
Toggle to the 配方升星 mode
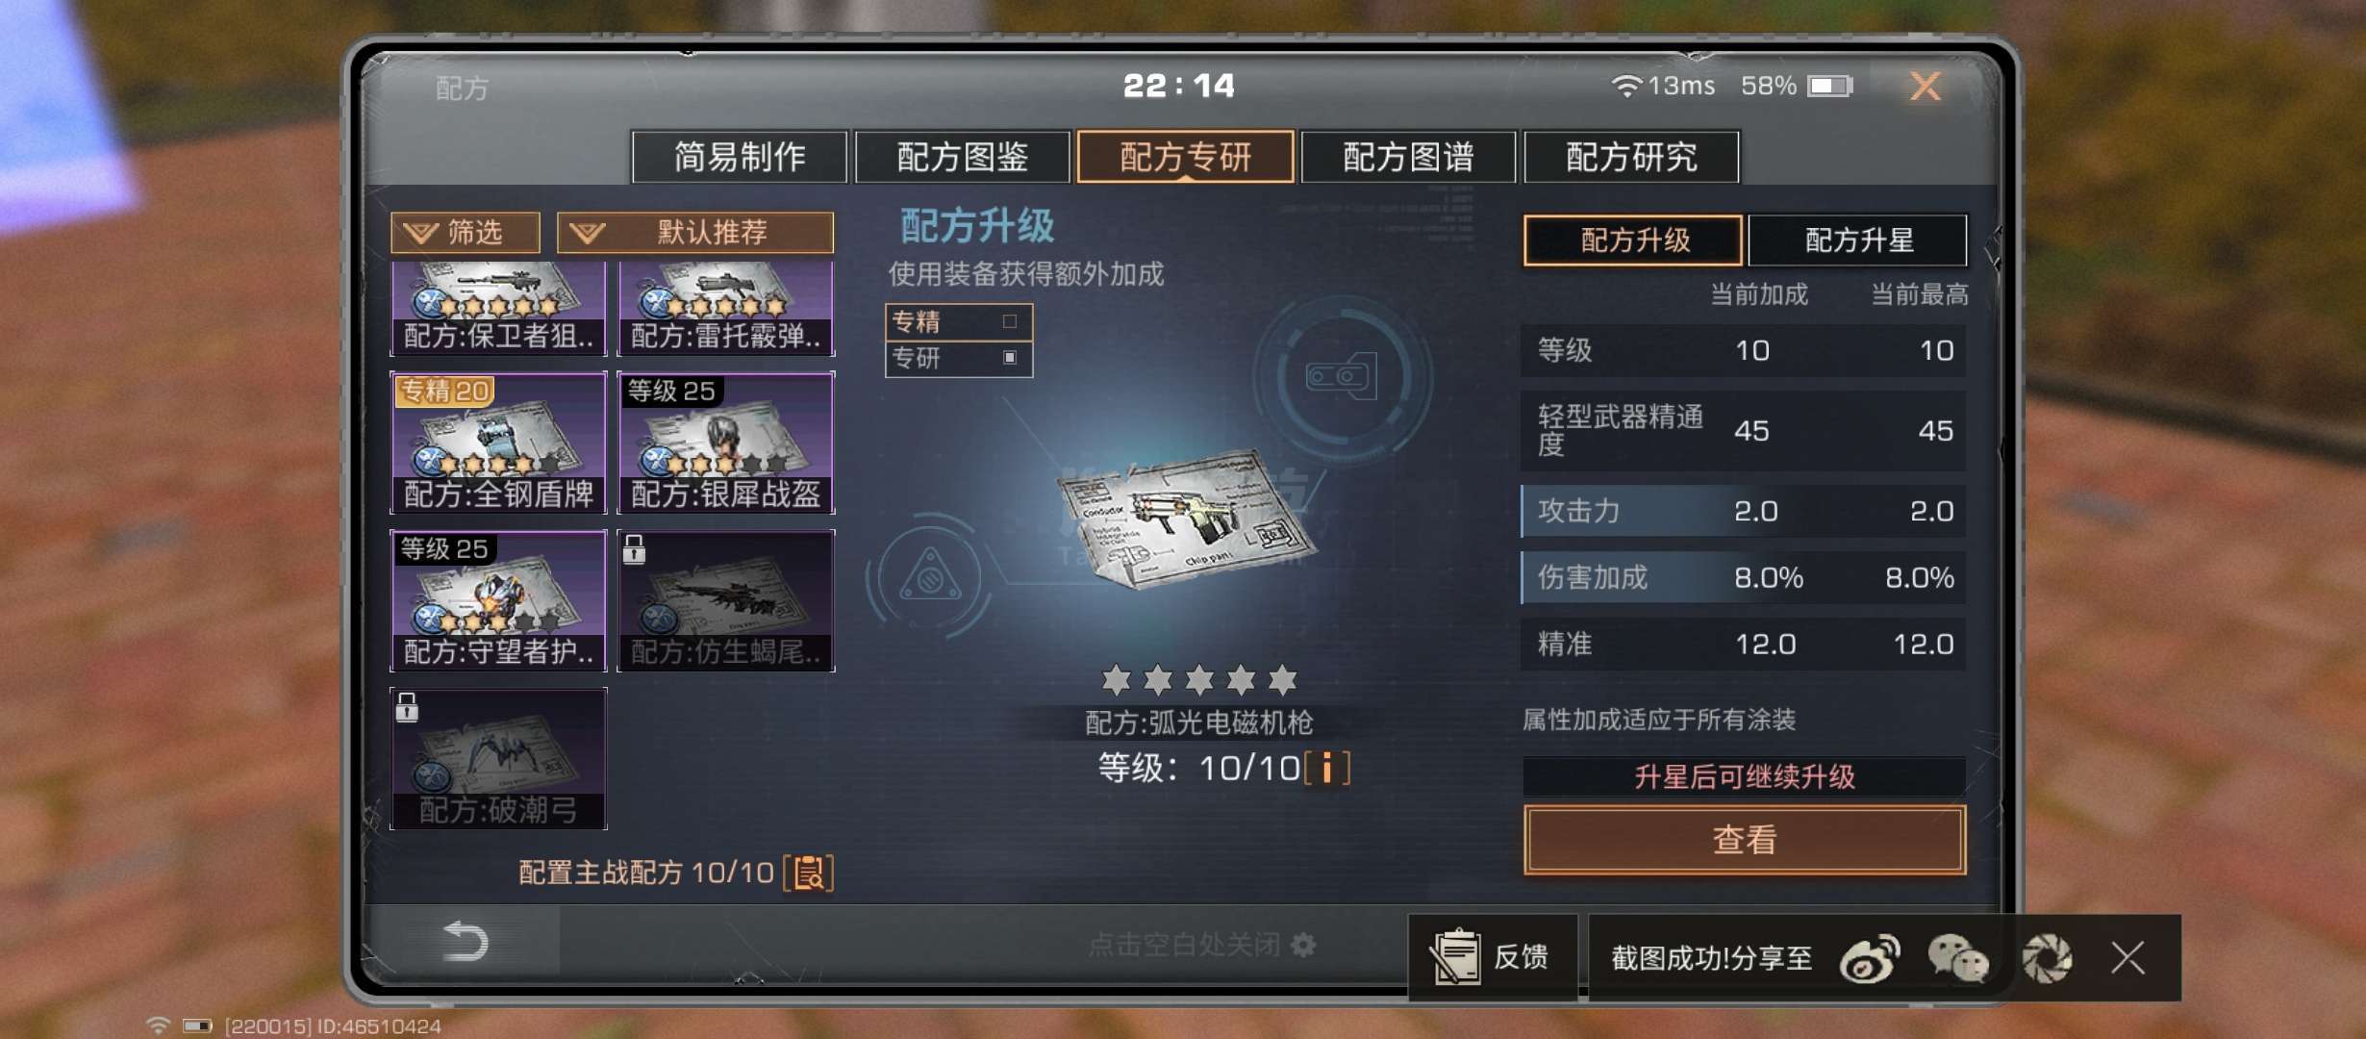(1858, 240)
